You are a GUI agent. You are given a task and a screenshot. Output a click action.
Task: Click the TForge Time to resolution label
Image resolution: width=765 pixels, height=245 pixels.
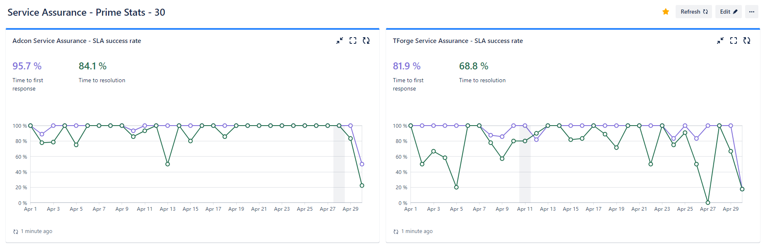(482, 80)
